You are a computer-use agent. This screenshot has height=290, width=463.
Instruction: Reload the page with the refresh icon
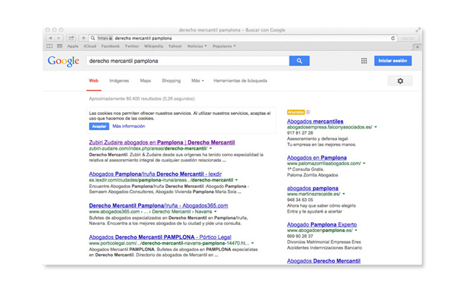[x=393, y=38]
